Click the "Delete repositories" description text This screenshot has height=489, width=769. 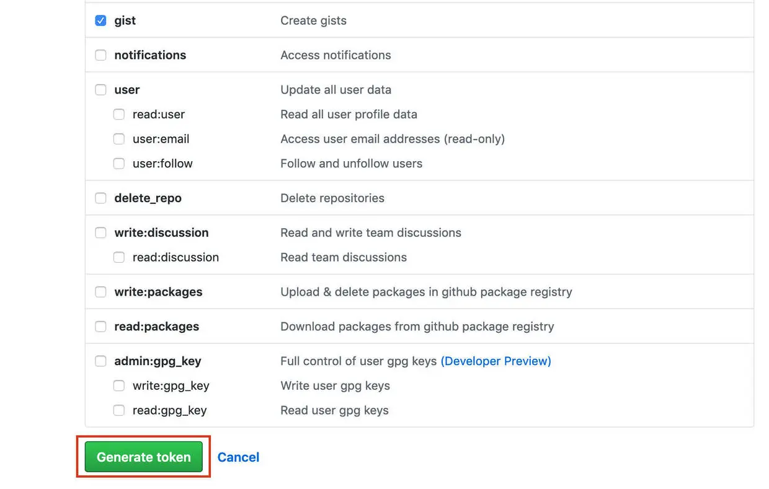(x=332, y=198)
